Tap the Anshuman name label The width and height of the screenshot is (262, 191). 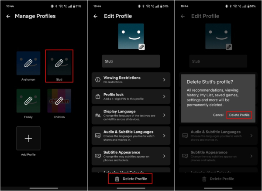click(28, 79)
